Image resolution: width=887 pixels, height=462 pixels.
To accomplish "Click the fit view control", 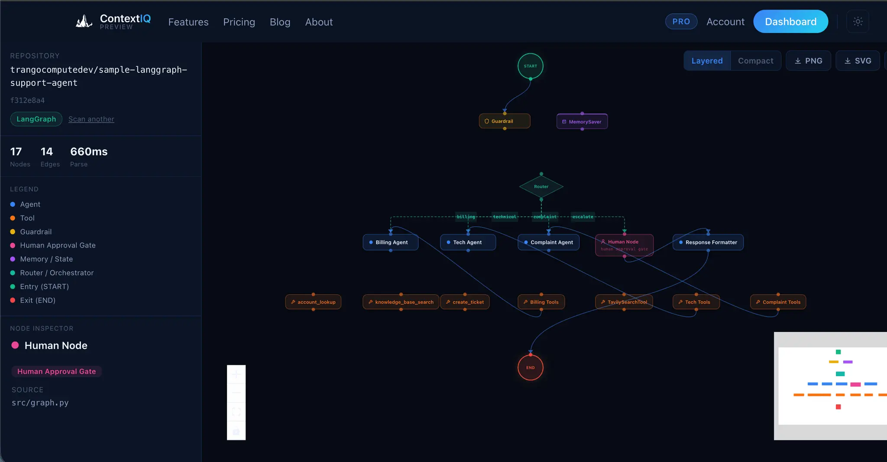I will pos(236,412).
